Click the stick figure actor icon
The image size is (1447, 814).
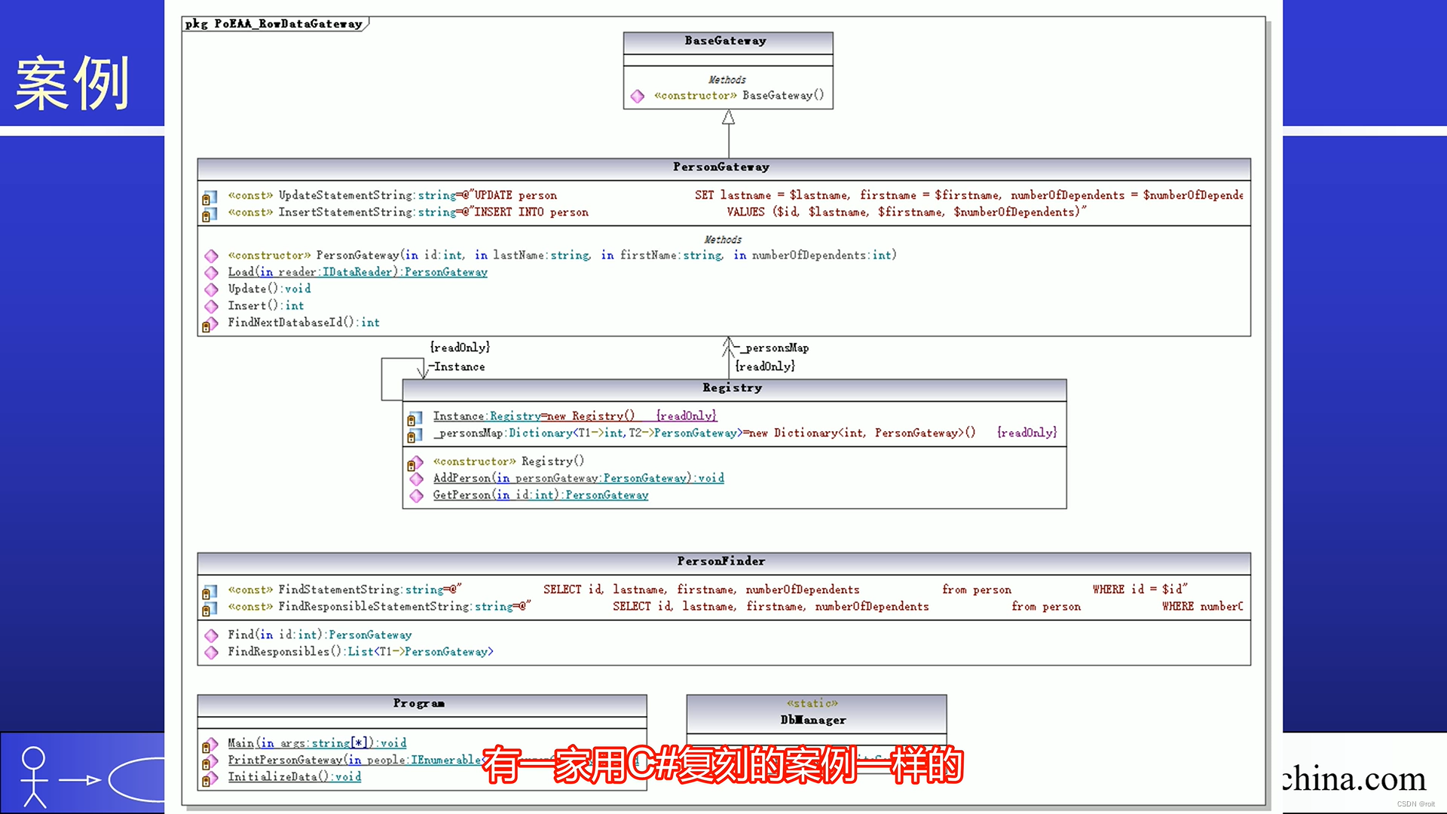tap(34, 776)
